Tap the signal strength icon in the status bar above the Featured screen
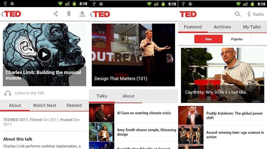Viewport: 267px width, 149px height. click(x=245, y=4)
